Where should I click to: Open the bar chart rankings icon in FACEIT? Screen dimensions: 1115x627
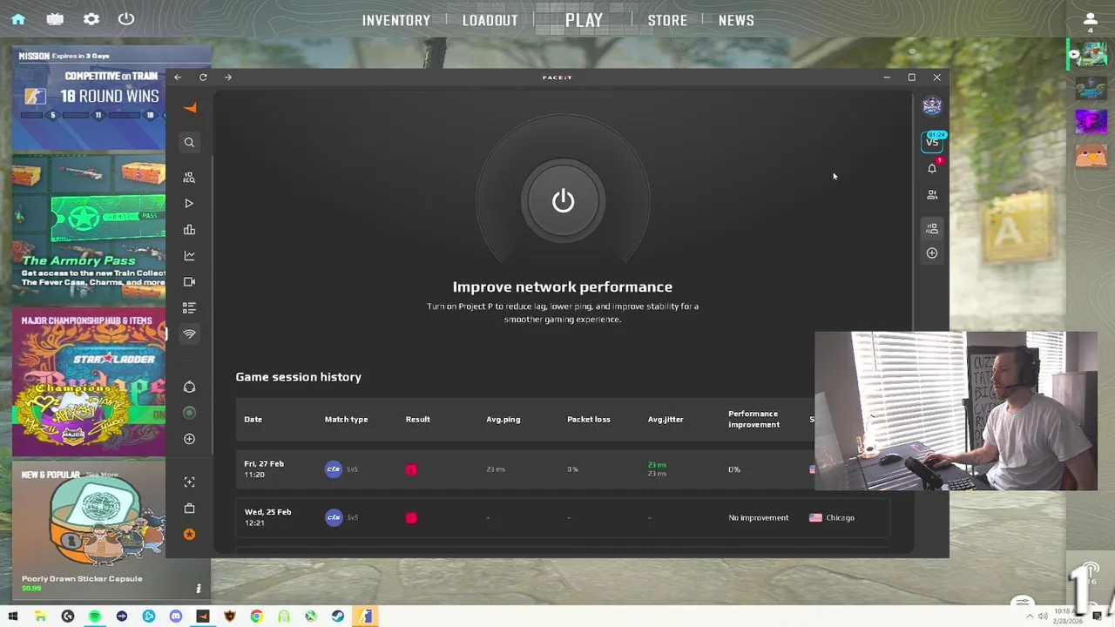tap(189, 230)
